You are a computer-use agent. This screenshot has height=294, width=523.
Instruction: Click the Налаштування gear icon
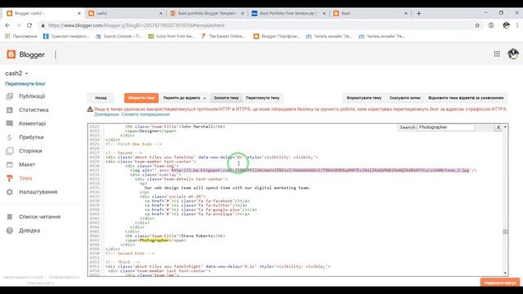pos(10,192)
